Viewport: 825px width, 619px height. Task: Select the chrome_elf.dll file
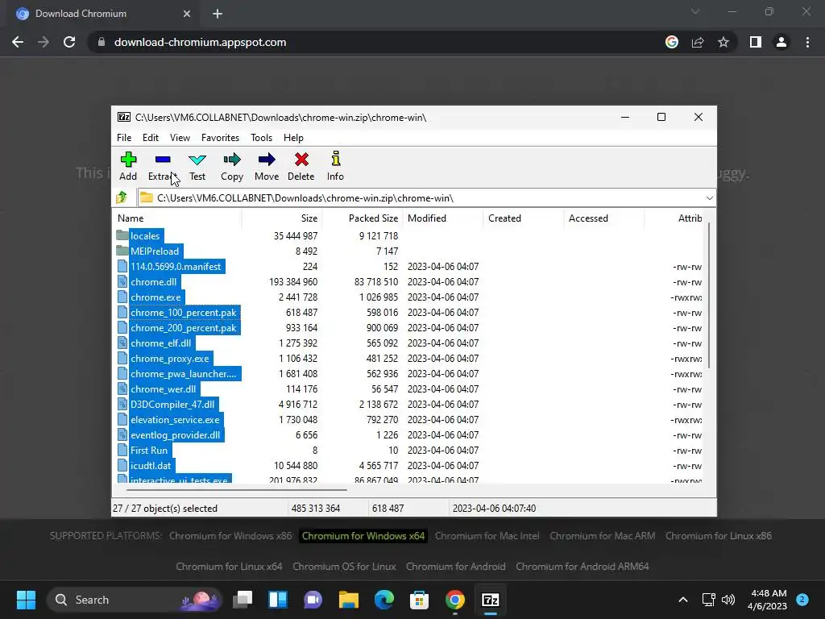[x=161, y=343]
